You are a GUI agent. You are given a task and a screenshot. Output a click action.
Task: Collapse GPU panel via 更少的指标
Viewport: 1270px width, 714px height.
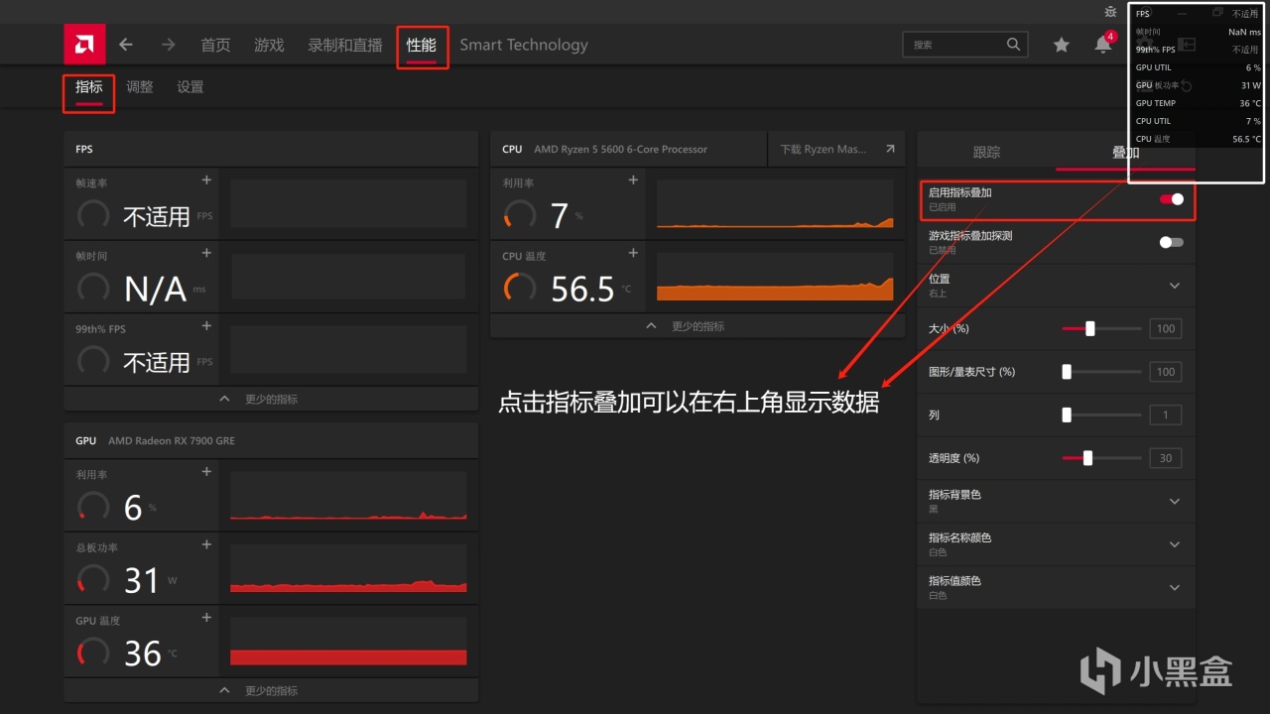(x=271, y=690)
